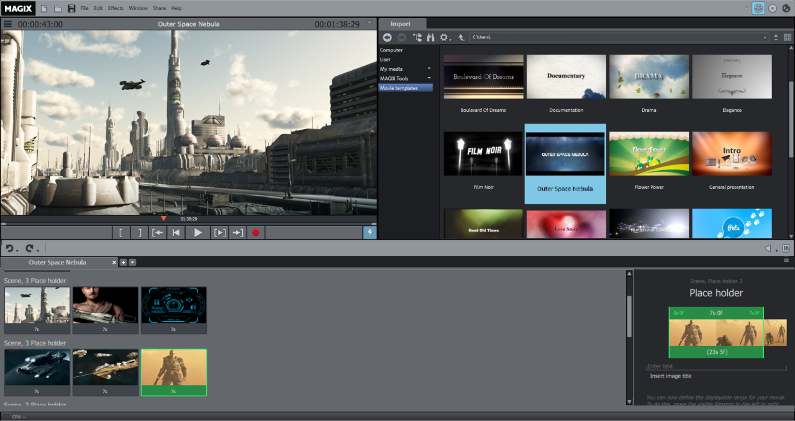The height and width of the screenshot is (421, 795).
Task: Toggle the blue instant preview lightning button
Action: (x=370, y=232)
